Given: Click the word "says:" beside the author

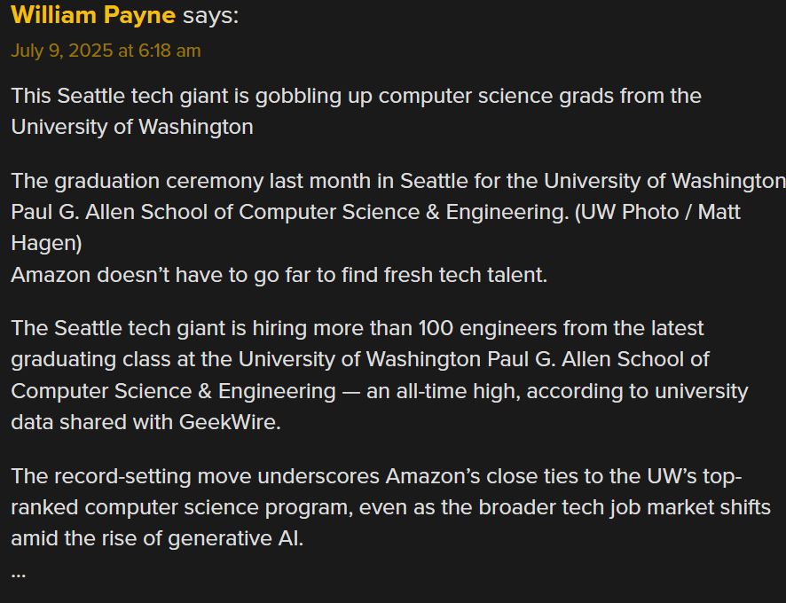Looking at the screenshot, I should [x=210, y=16].
